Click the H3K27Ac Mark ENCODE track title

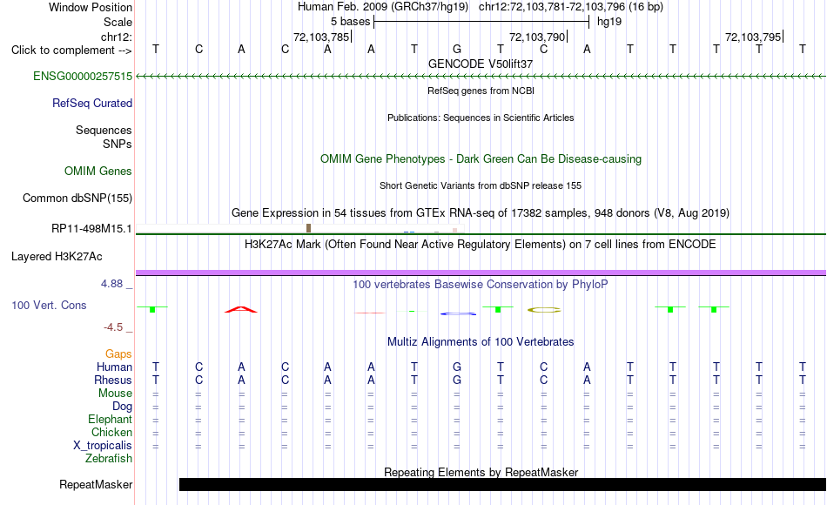pos(481,245)
